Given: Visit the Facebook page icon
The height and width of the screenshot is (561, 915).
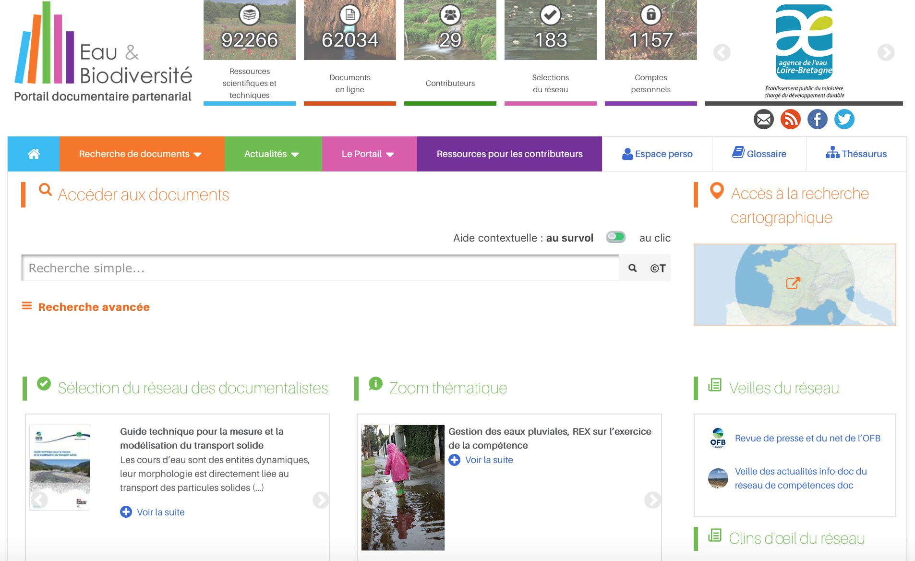Looking at the screenshot, I should (817, 119).
